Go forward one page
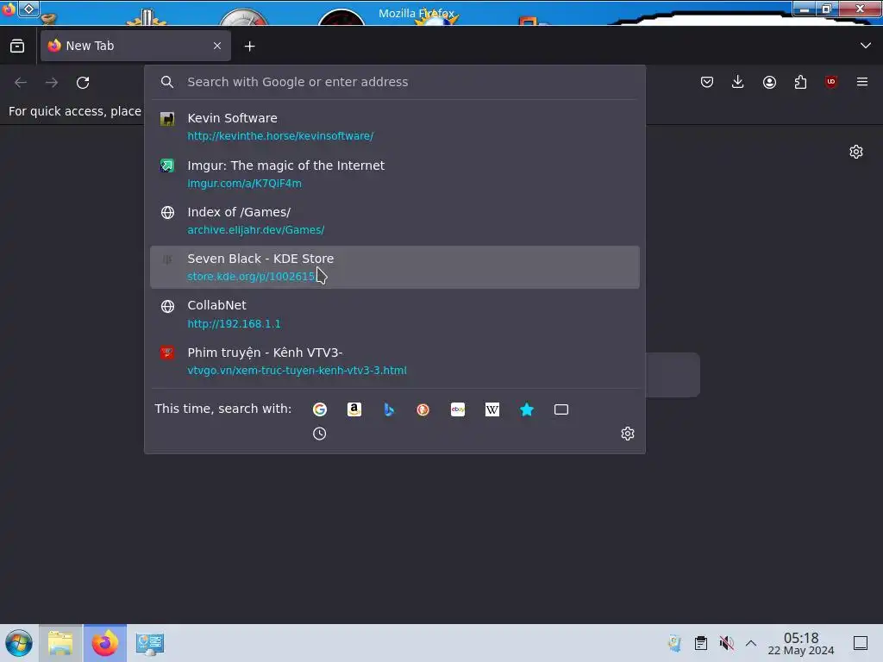Viewport: 883px width, 662px height. [x=52, y=83]
